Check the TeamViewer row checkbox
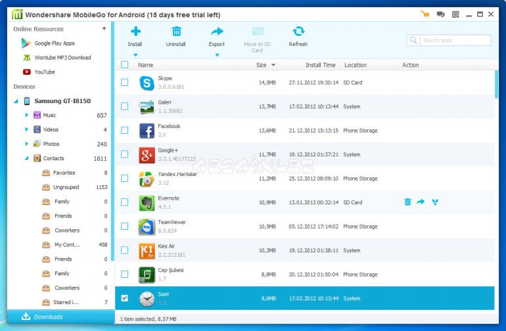 (125, 226)
